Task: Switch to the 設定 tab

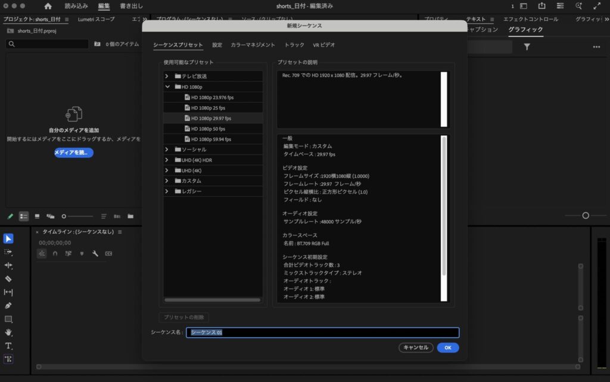Action: 217,45
